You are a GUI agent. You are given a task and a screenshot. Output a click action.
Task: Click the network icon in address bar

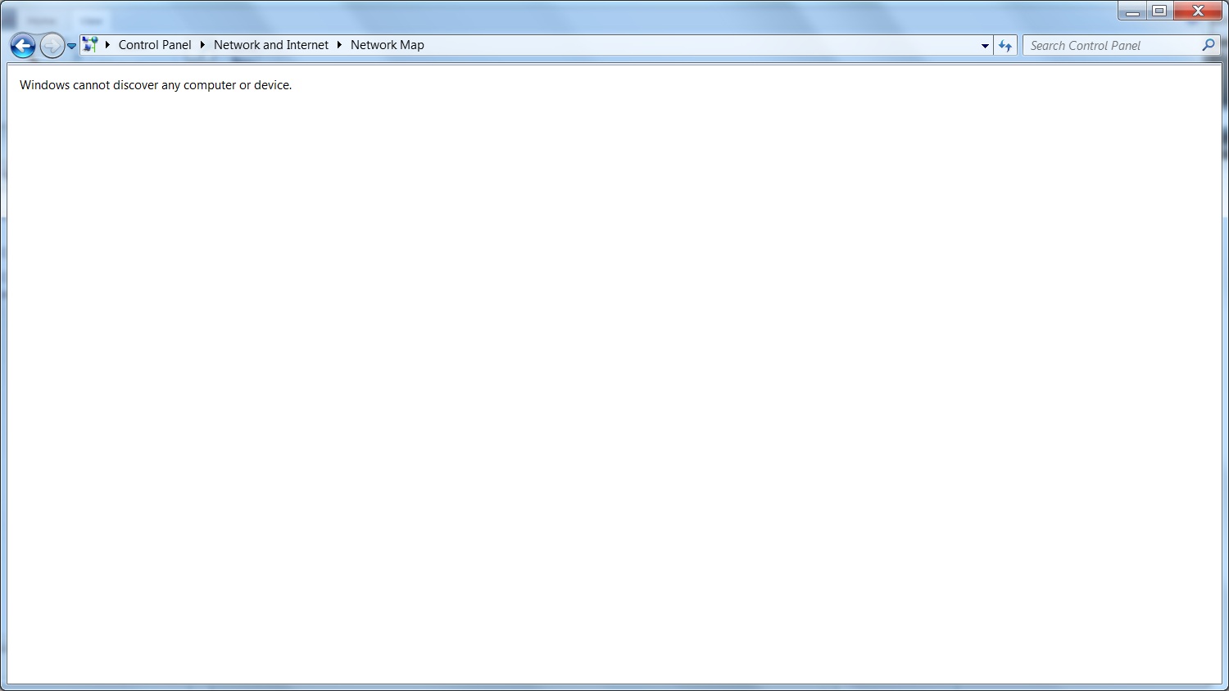pos(90,45)
